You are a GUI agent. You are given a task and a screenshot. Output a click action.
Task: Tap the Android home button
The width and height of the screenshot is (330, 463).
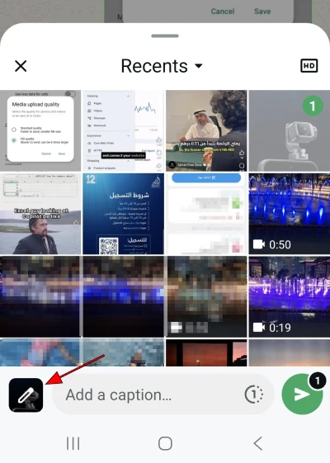click(x=165, y=443)
